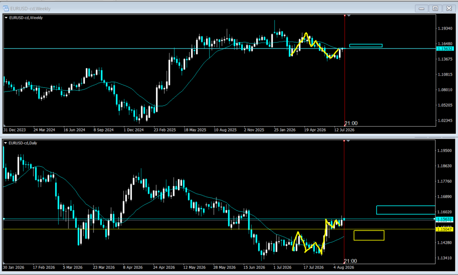Click the chart window icon beside the EURUSD-cd,Weekly title
This screenshot has width=458, height=275.
(6, 8)
